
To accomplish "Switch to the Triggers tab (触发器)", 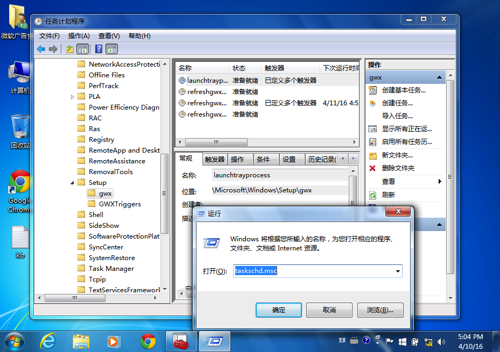I will (215, 159).
